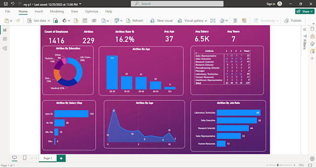Click the Redo arrow icon
Viewport: 316px width, 168px height.
coord(20,4)
